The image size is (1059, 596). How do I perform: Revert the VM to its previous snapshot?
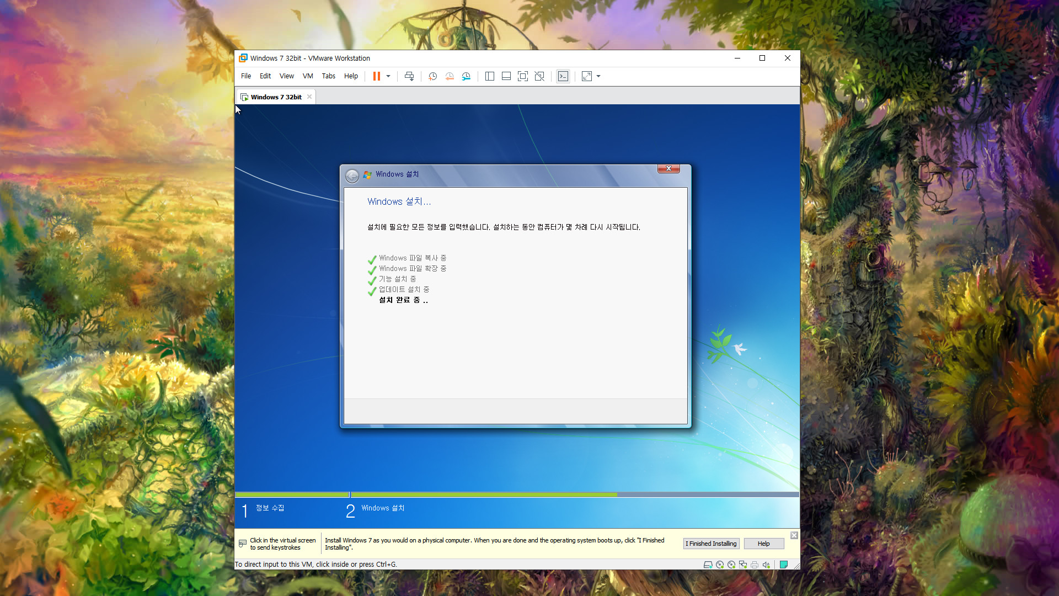[450, 76]
